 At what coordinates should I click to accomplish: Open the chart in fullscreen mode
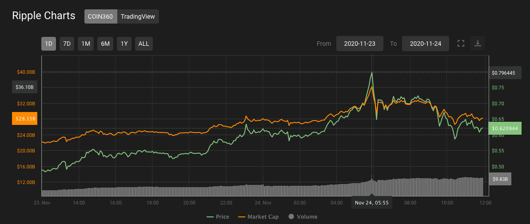[x=460, y=43]
